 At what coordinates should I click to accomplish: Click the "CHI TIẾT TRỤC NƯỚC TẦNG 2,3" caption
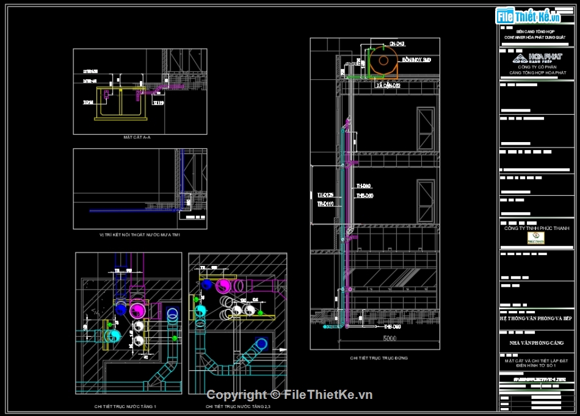point(237,406)
